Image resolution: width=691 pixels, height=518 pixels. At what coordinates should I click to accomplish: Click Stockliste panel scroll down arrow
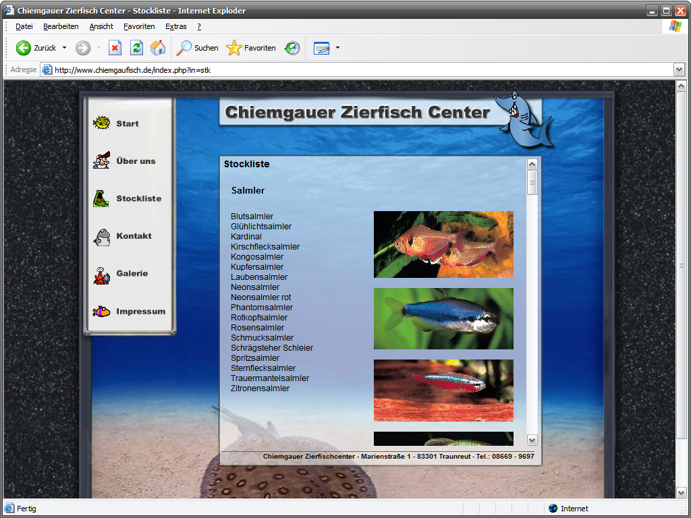coord(532,440)
